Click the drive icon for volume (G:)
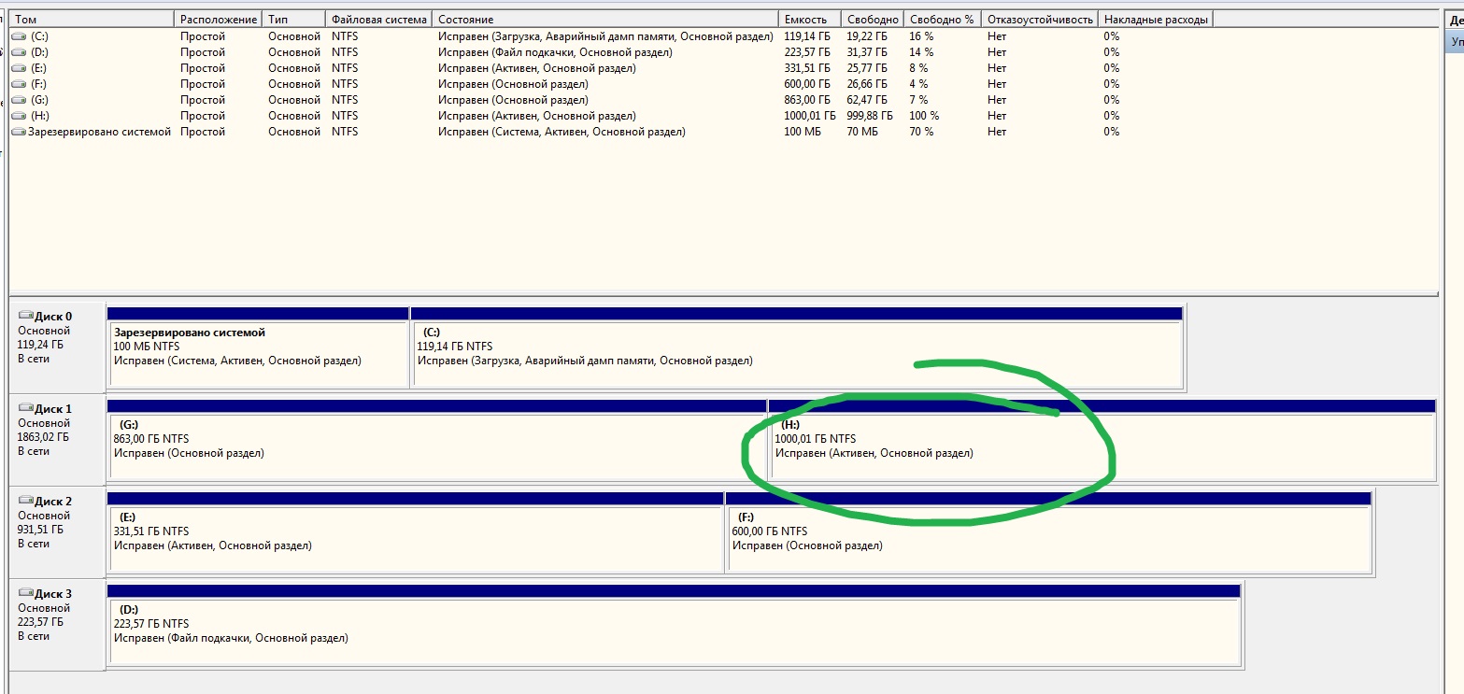Viewport: 1464px width, 694px height. click(x=19, y=100)
